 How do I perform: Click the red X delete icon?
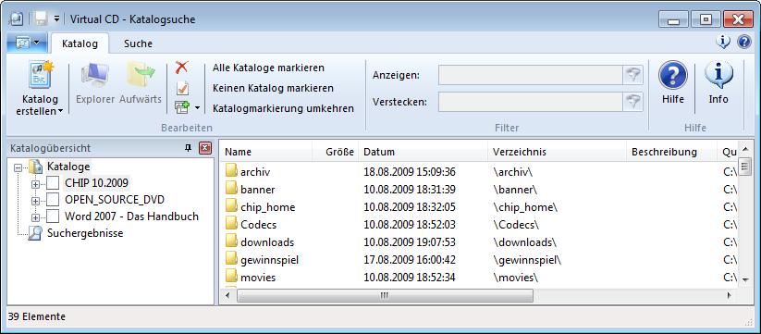point(182,68)
